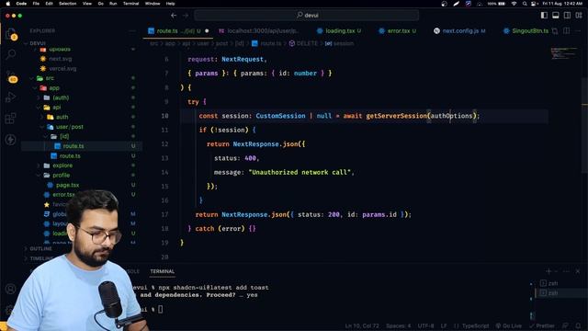
Task: Close the terminal panel
Action: point(578,271)
